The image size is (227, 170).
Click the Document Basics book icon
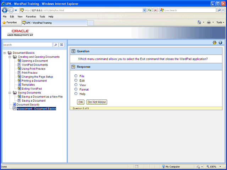[x=10, y=53]
